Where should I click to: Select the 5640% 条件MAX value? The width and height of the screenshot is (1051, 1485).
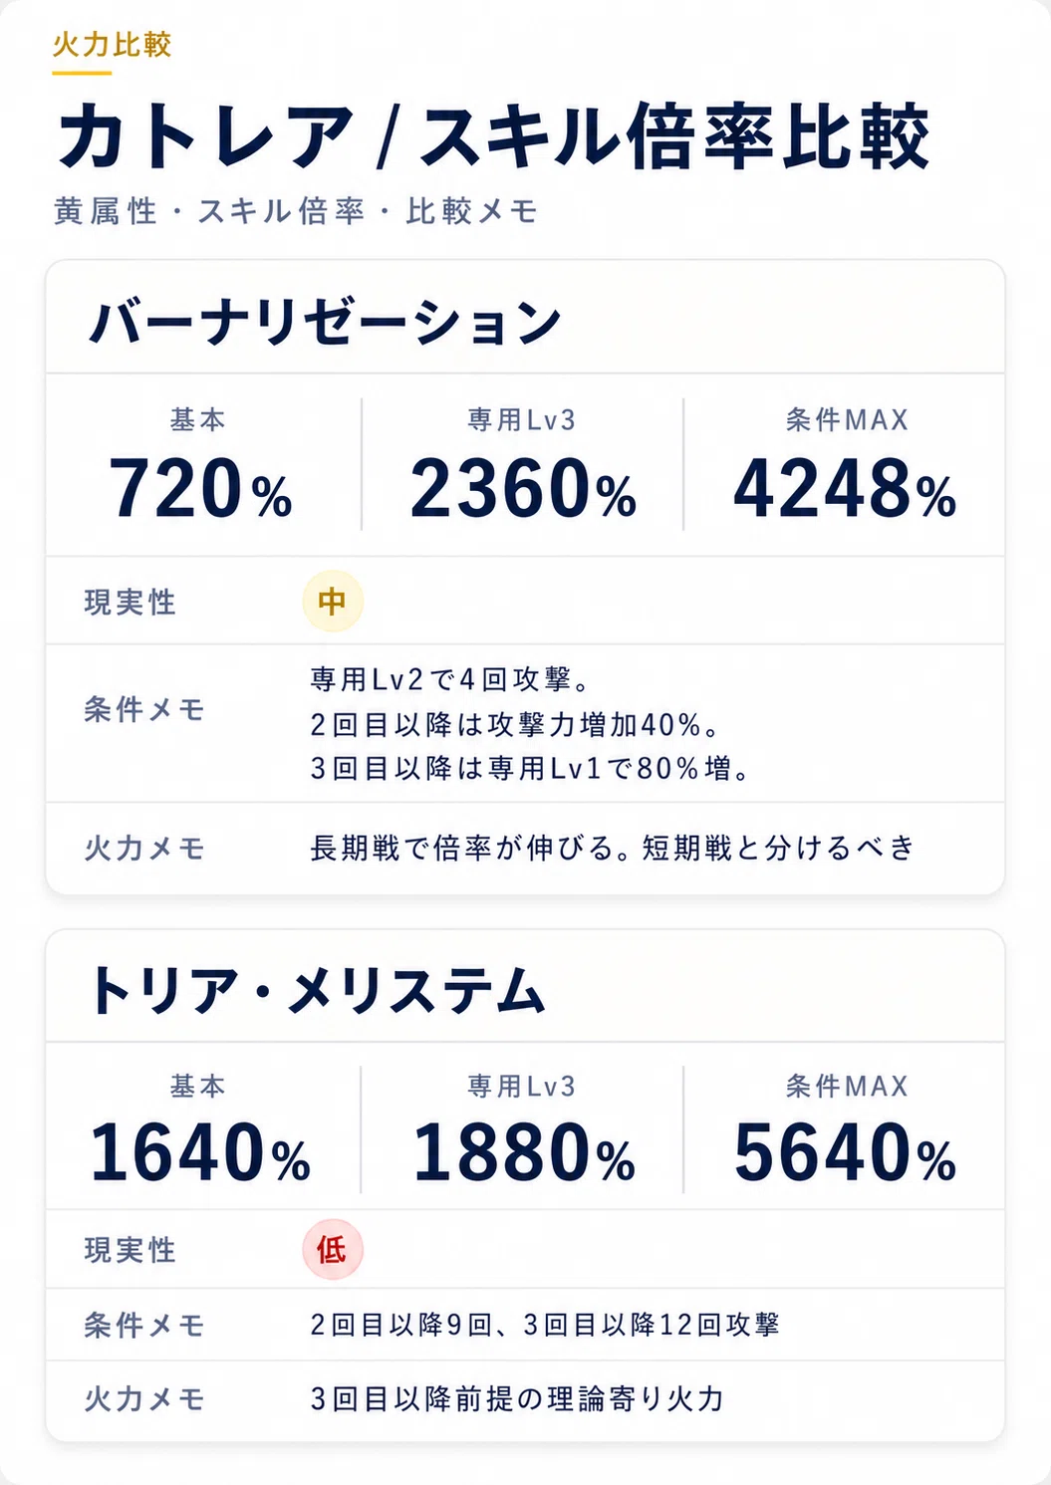coord(845,1153)
